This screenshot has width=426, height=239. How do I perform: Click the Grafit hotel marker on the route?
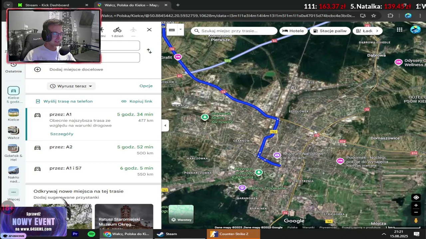[x=178, y=57]
